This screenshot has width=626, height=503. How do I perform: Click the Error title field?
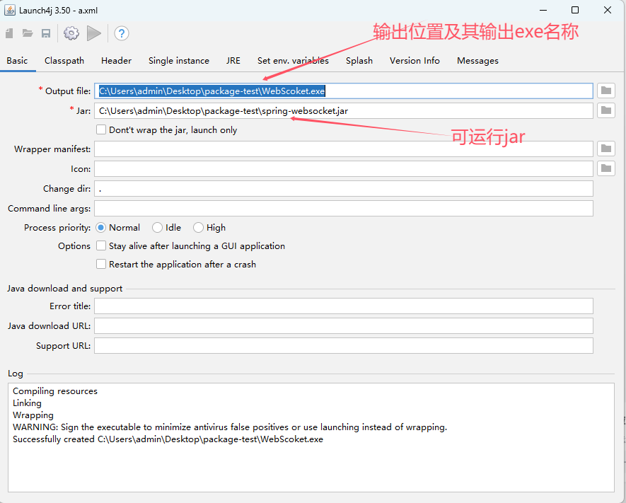[x=344, y=306]
